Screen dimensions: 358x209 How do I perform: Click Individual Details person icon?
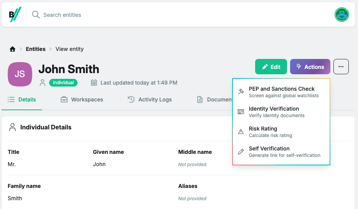tap(13, 127)
